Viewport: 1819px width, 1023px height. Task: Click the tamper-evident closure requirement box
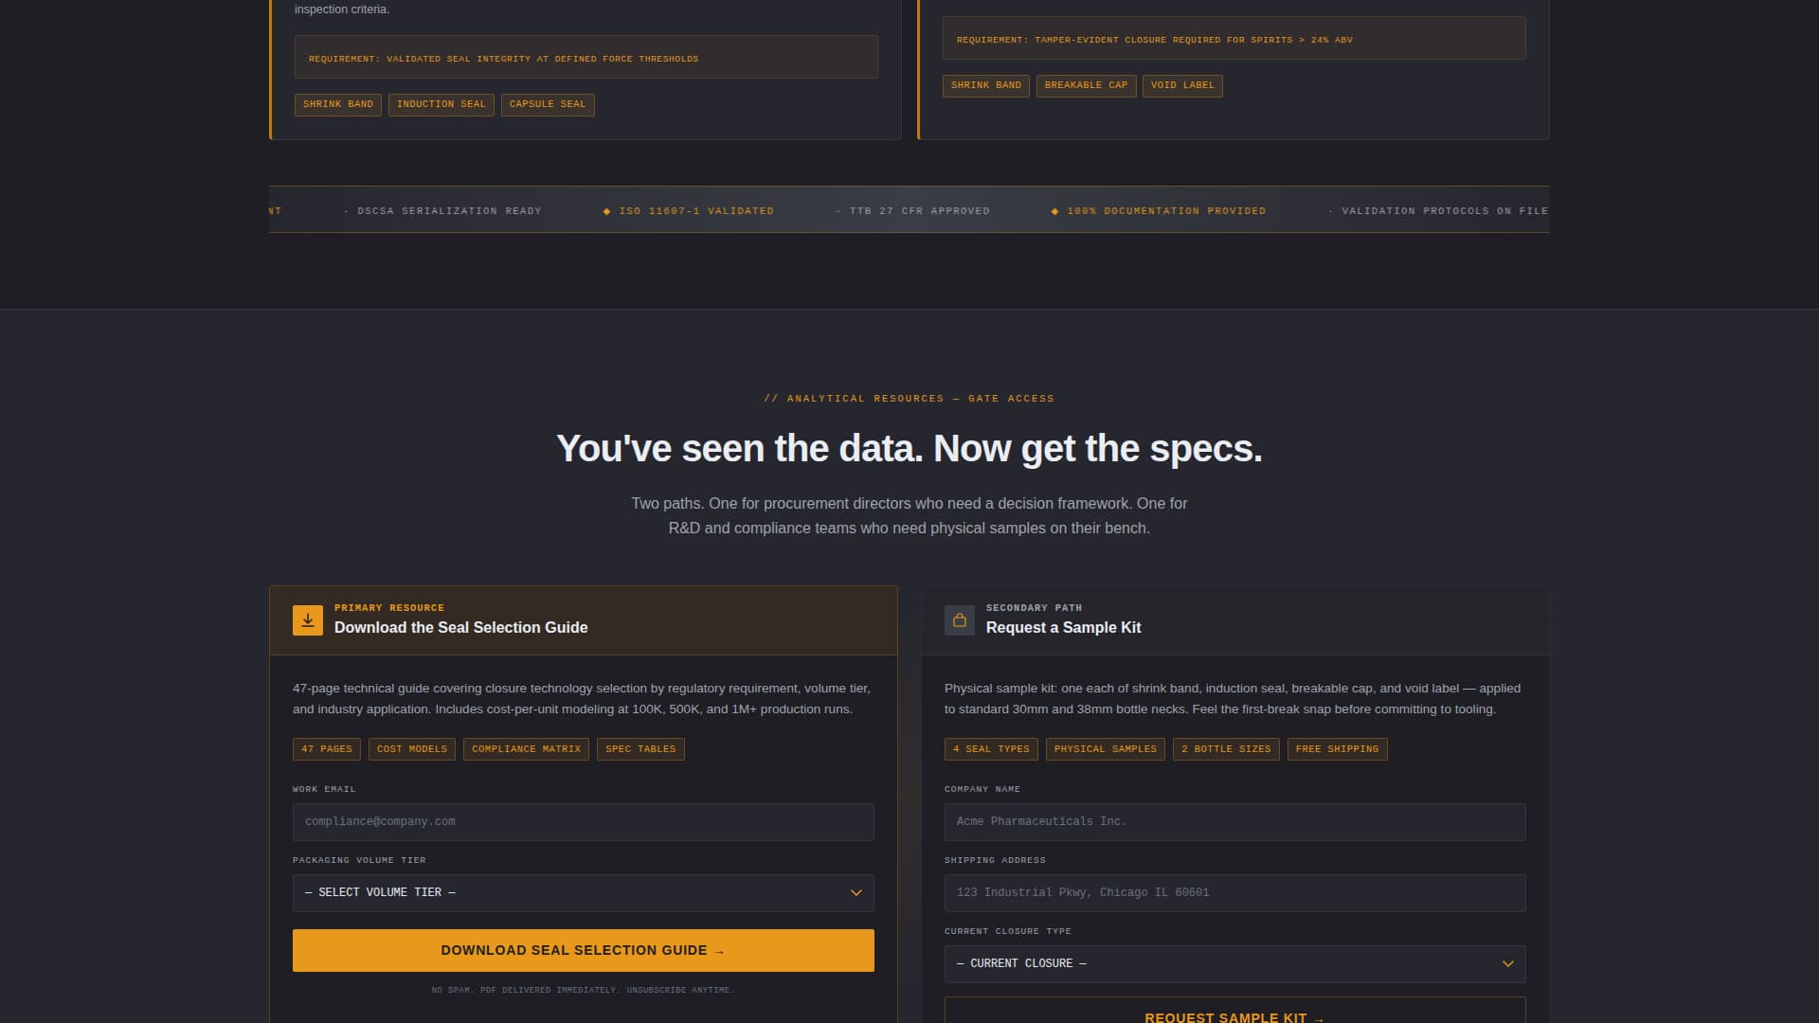point(1234,39)
